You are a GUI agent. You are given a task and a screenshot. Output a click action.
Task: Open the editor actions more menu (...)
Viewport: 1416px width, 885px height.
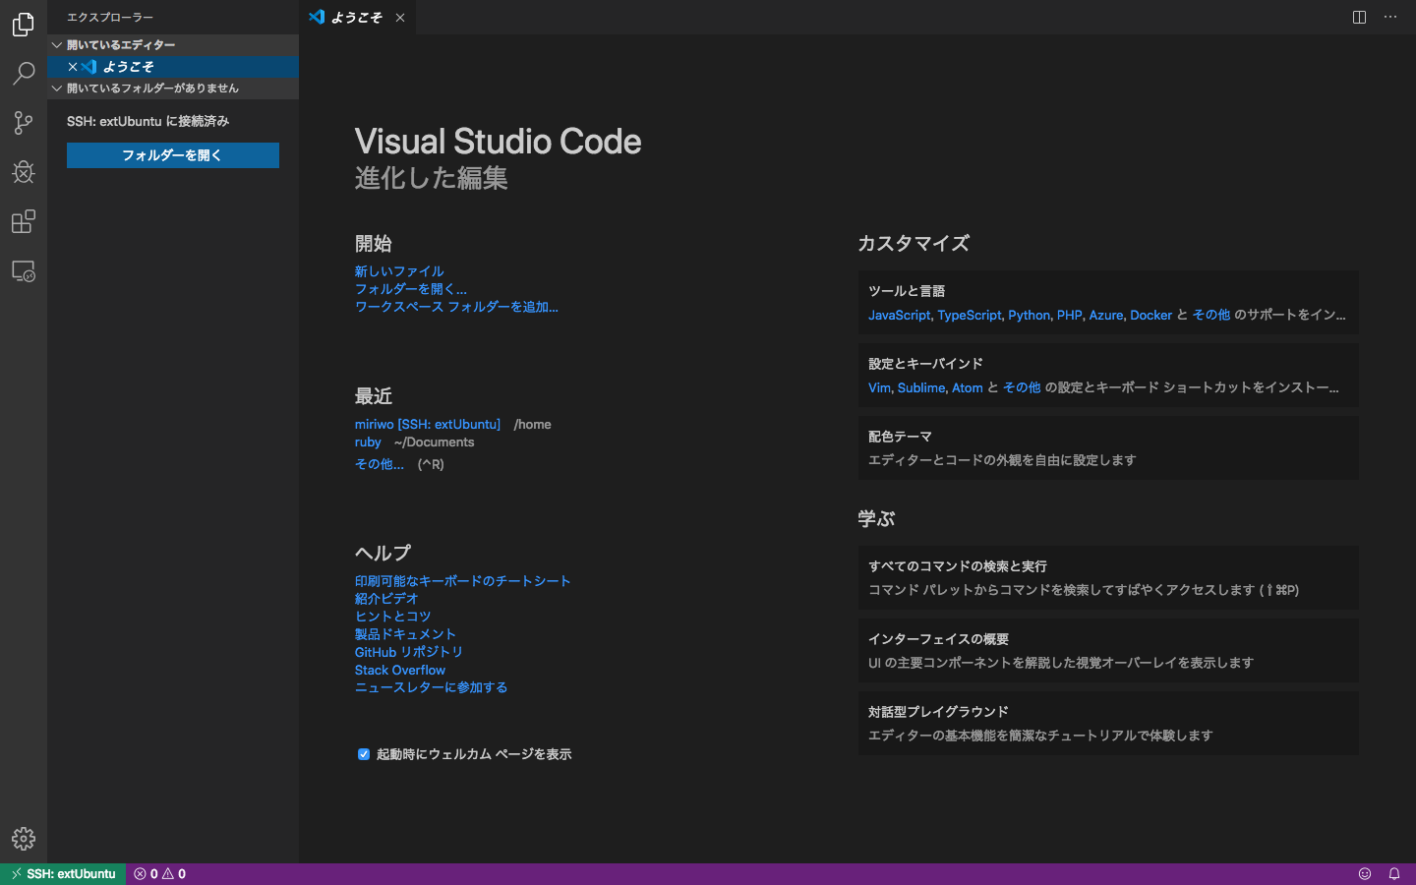[x=1390, y=17]
